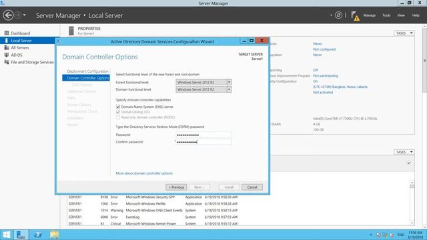Click the Not activated link
Screen dimensions: 427x240
(323, 93)
